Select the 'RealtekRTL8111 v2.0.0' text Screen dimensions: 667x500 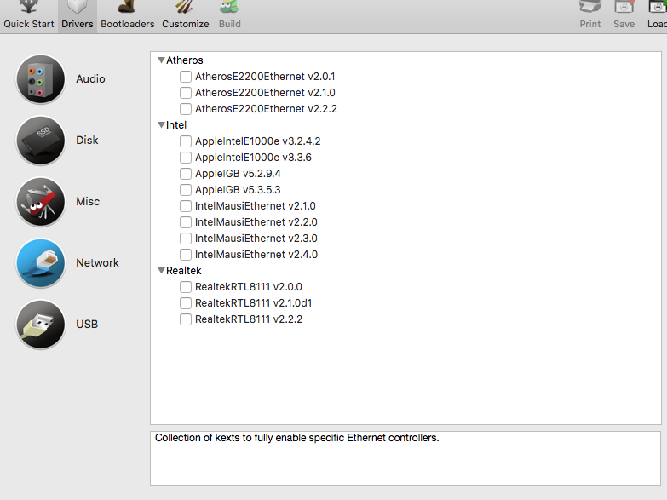249,287
